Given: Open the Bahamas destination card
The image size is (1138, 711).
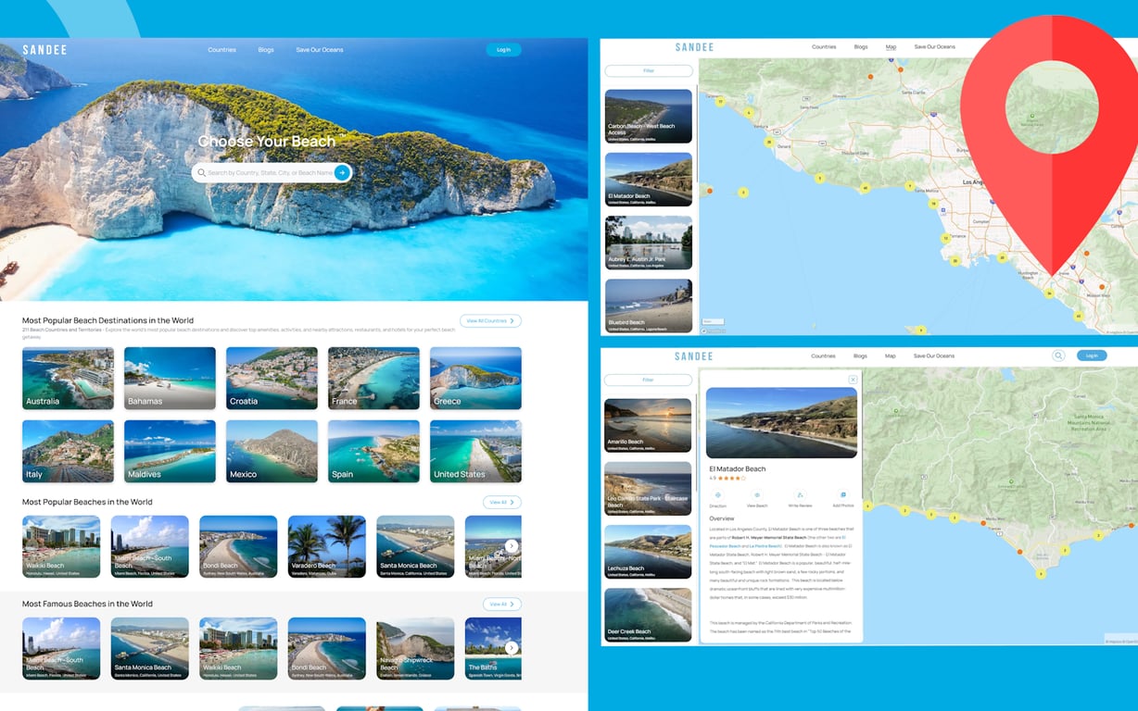Looking at the screenshot, I should click(170, 378).
